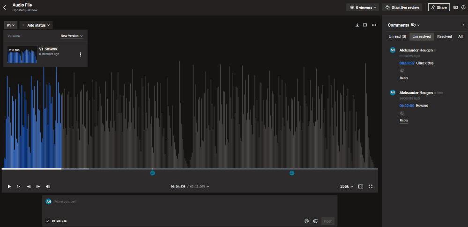Viewport: 468px width, 227px height.
Task: Insert an emoji into the comment
Action: click(315, 221)
